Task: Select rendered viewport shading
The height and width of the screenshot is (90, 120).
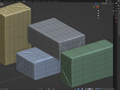Action: pyautogui.click(x=92, y=89)
